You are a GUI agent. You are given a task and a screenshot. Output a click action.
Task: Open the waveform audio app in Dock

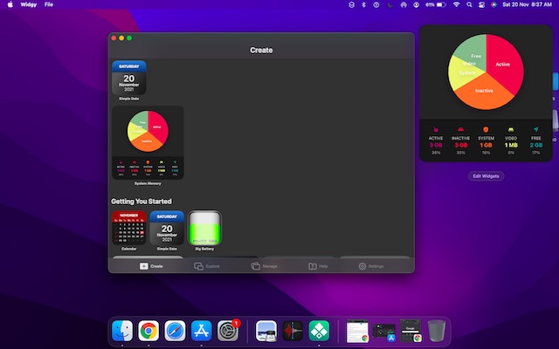293,331
